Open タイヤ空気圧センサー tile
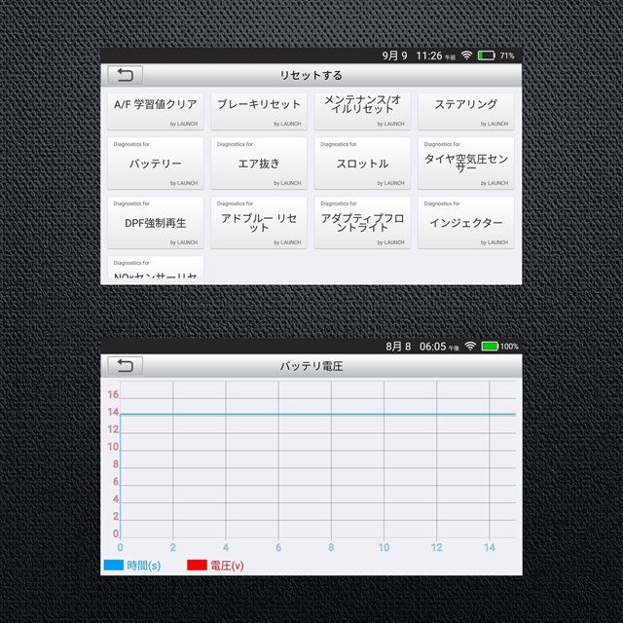This screenshot has height=623, width=623. (x=465, y=164)
